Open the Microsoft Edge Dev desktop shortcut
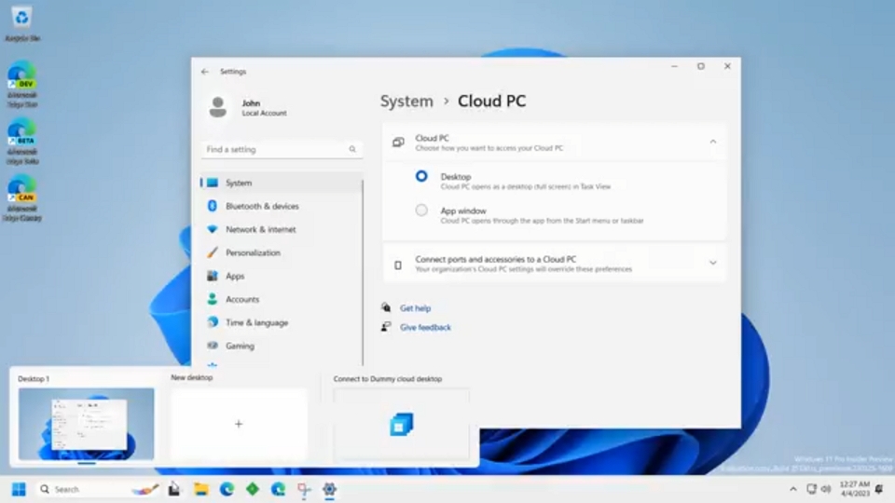This screenshot has height=503, width=895. point(21,84)
